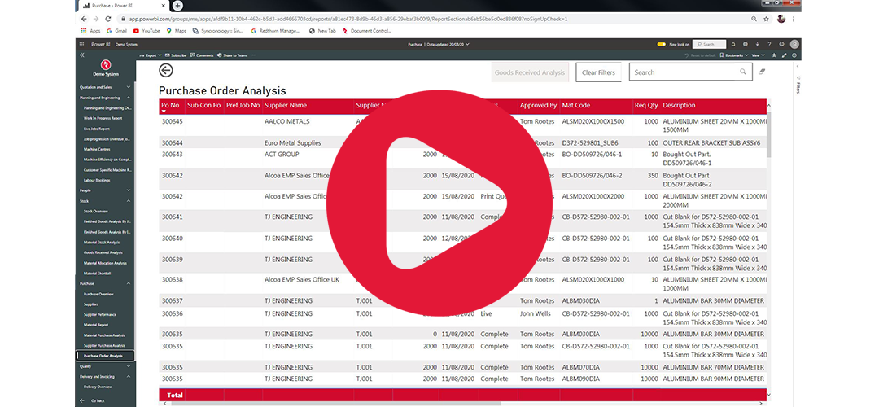Click the feedback smiley icon
Viewport: 879px width, 407px height.
coord(781,44)
